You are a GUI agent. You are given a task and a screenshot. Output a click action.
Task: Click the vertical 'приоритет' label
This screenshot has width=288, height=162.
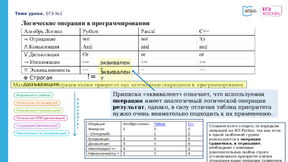[x=78, y=114]
